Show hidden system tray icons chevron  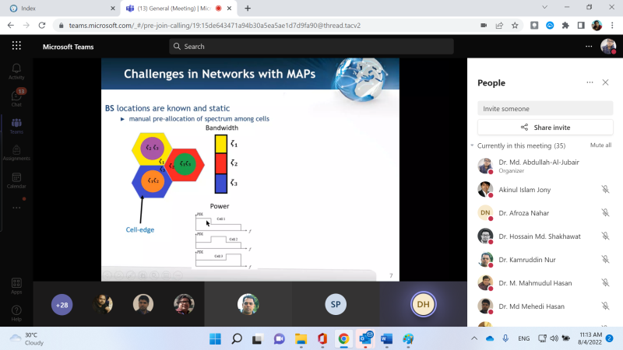click(474, 338)
